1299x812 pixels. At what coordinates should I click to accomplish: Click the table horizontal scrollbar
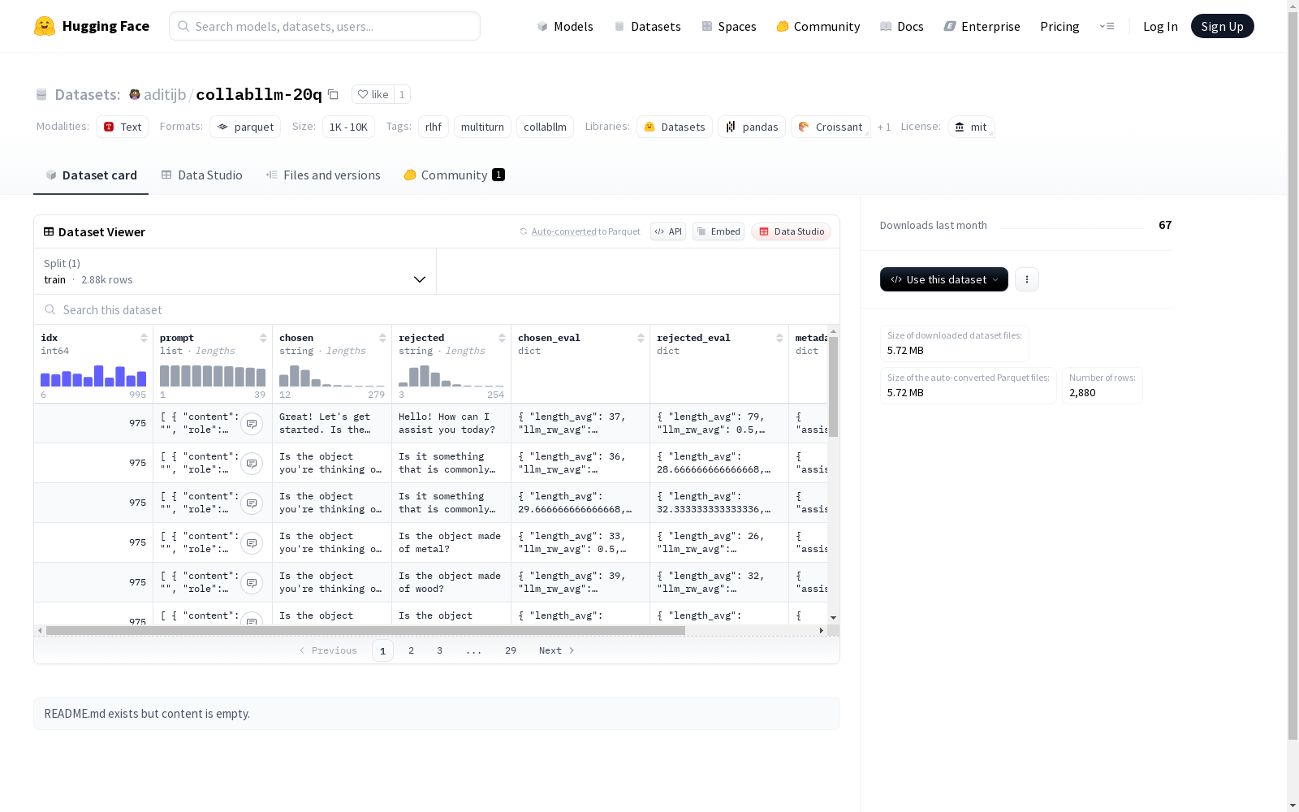(365, 630)
